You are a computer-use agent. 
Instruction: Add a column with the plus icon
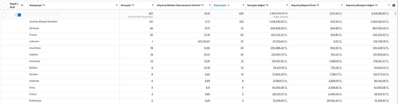tap(393, 5)
